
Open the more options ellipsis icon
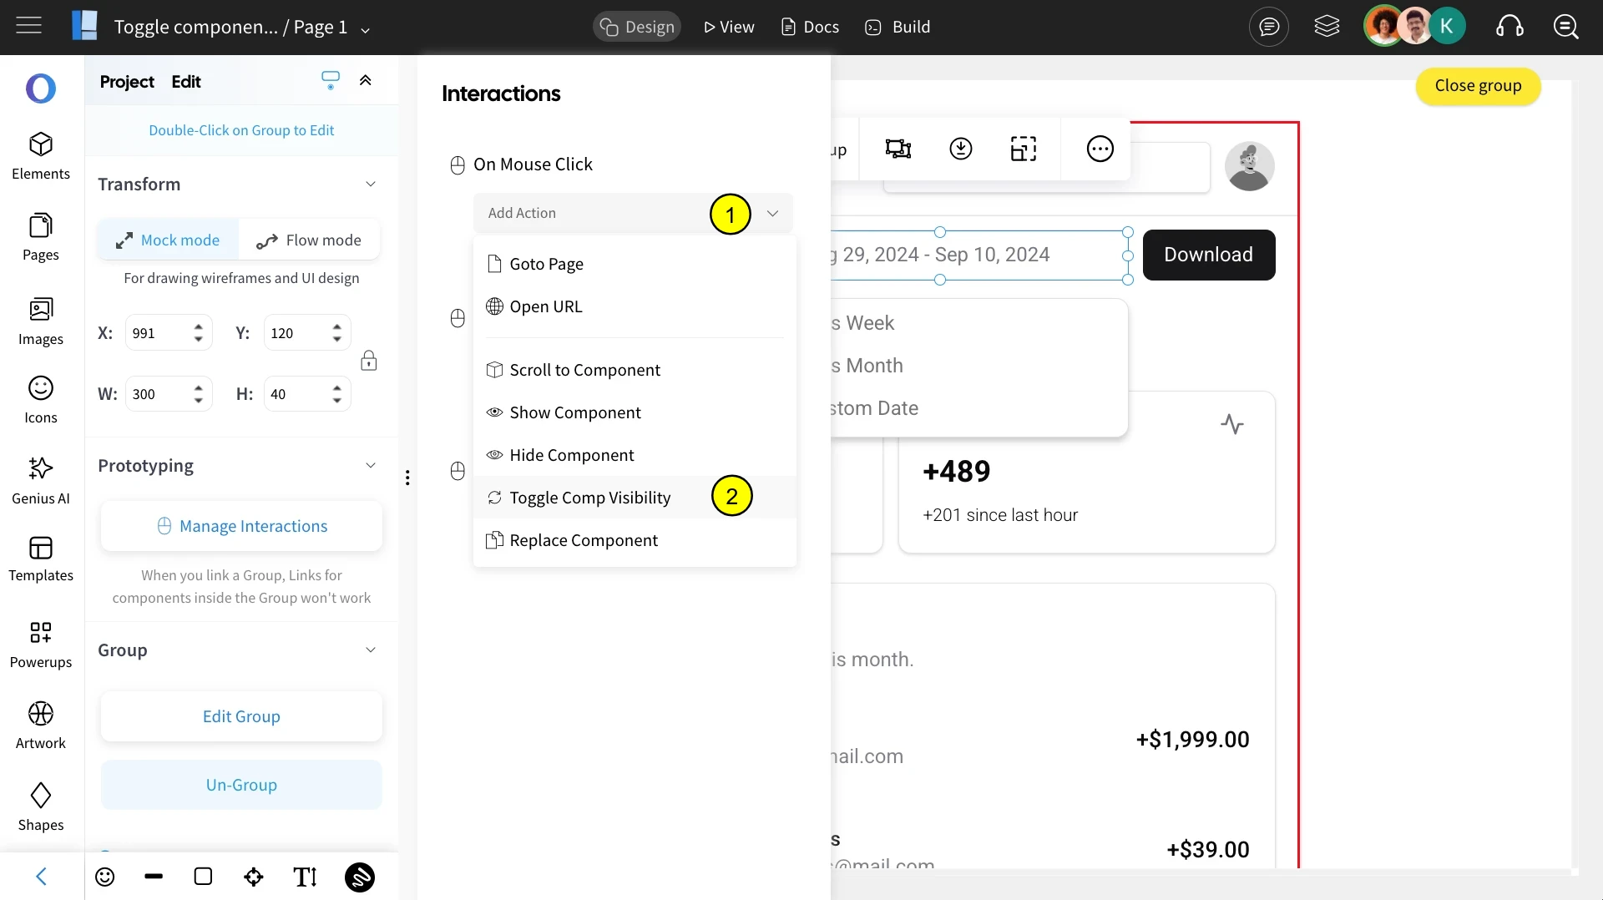coord(1100,149)
